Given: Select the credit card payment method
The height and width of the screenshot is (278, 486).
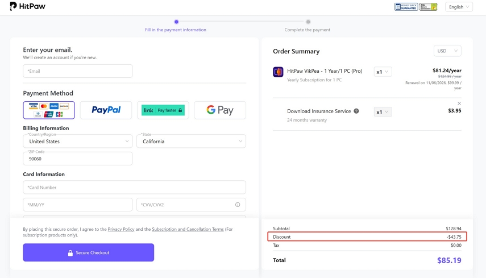Looking at the screenshot, I should [x=49, y=110].
